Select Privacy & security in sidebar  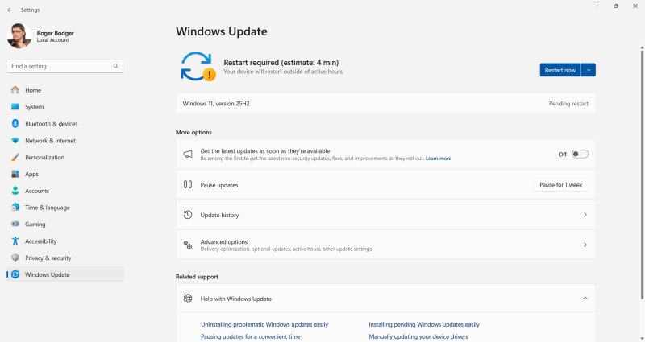(48, 258)
